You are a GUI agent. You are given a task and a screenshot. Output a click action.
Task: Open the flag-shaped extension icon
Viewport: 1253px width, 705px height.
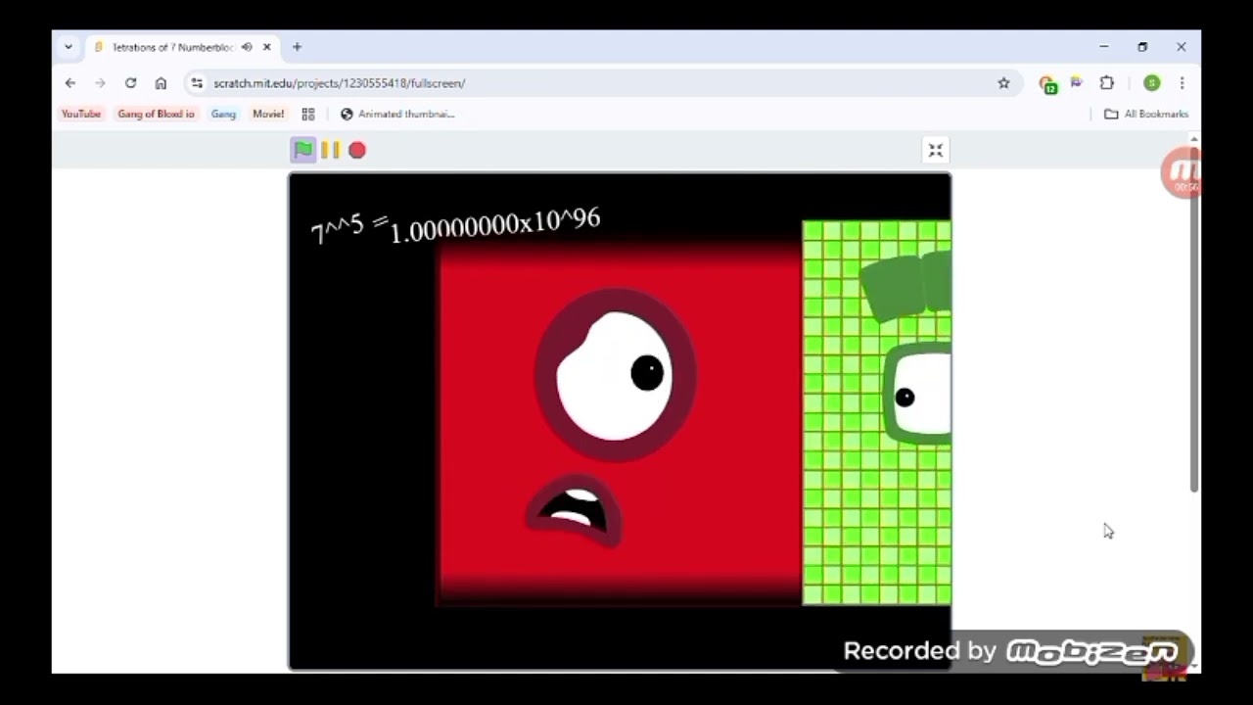point(1077,83)
